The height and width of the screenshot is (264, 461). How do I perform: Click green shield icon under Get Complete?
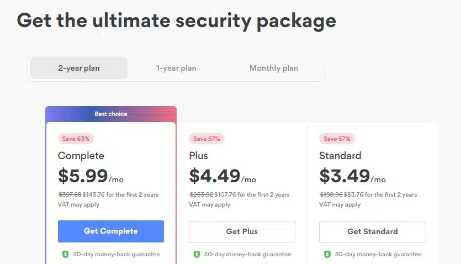point(66,255)
